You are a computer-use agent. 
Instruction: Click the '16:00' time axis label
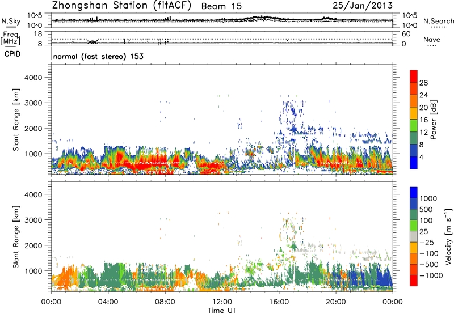pyautogui.click(x=279, y=302)
